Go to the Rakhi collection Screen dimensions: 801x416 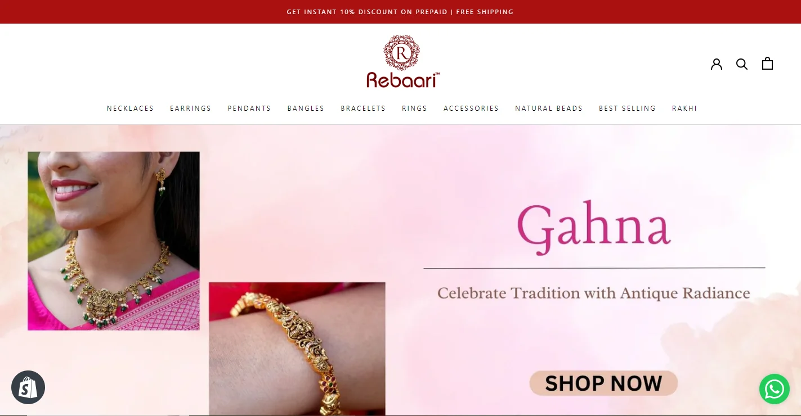684,108
